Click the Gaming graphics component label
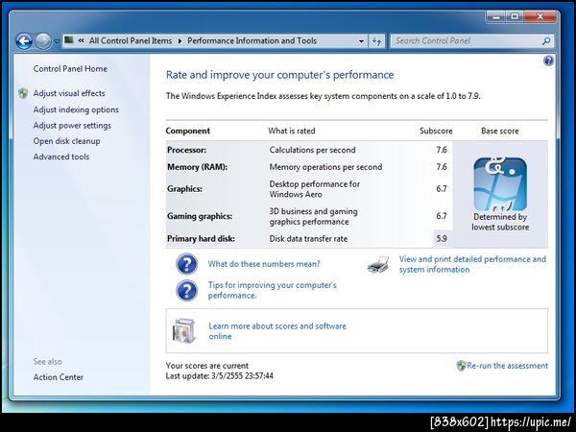This screenshot has width=576, height=432. [x=200, y=216]
